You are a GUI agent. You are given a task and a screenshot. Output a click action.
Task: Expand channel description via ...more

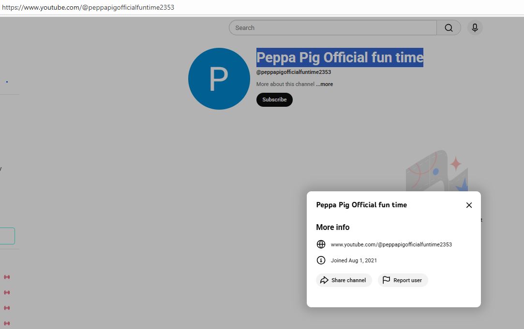(325, 84)
